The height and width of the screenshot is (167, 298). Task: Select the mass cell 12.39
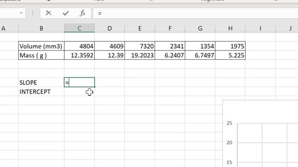(110, 55)
